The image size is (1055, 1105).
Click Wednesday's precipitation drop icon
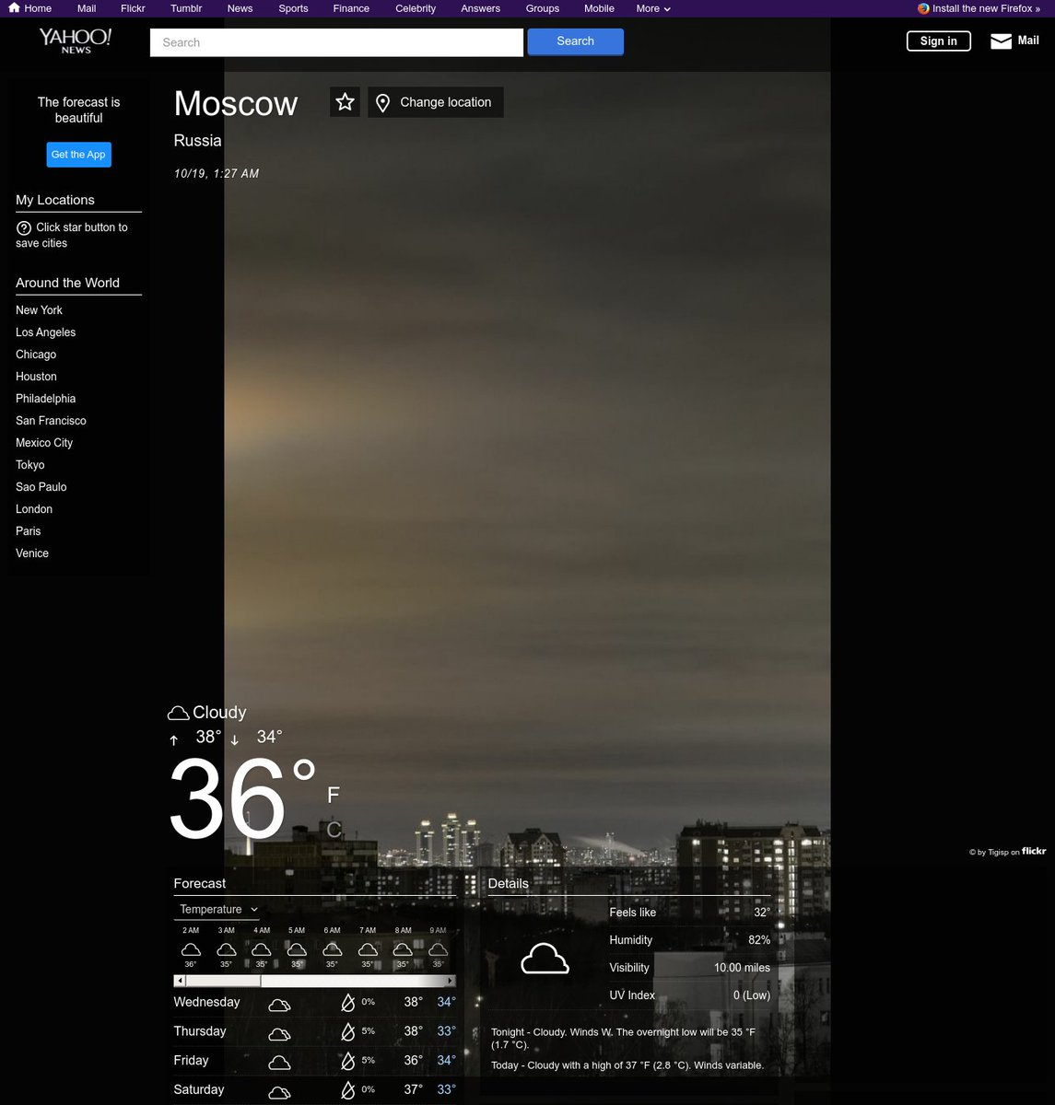[348, 1003]
